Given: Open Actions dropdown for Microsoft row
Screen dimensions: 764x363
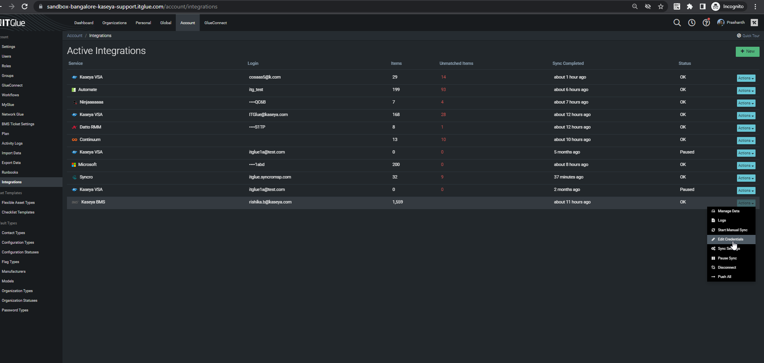Looking at the screenshot, I should [746, 166].
